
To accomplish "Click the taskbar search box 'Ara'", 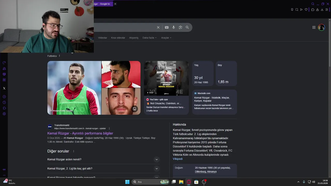I will (151, 182).
